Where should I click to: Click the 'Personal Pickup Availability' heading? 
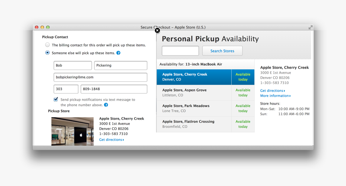pos(210,39)
